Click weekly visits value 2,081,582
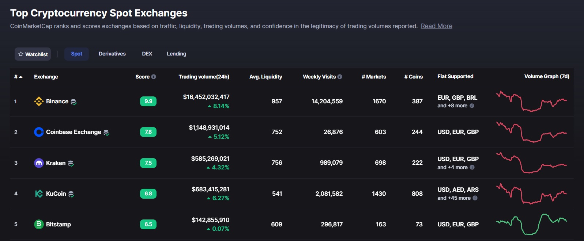The image size is (584, 241). click(329, 194)
